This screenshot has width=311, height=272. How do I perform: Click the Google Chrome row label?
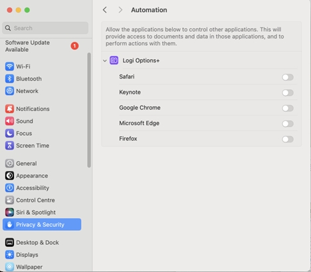140,108
